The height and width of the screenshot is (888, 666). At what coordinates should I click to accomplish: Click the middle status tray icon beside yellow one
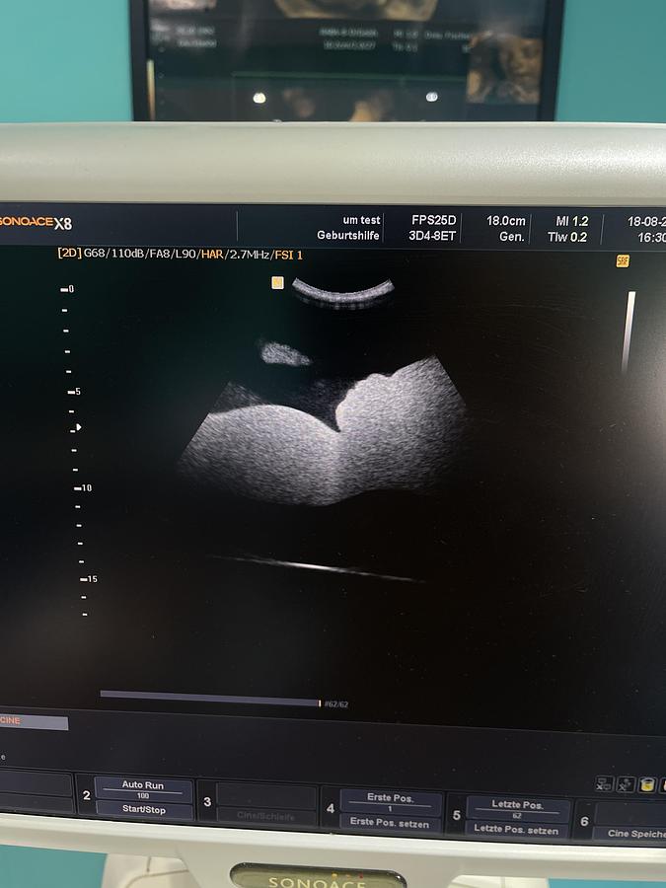tap(626, 784)
